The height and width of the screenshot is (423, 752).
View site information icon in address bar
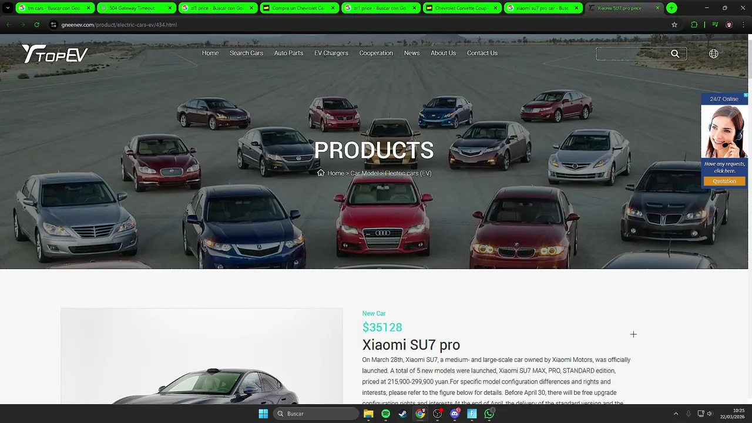tap(53, 25)
